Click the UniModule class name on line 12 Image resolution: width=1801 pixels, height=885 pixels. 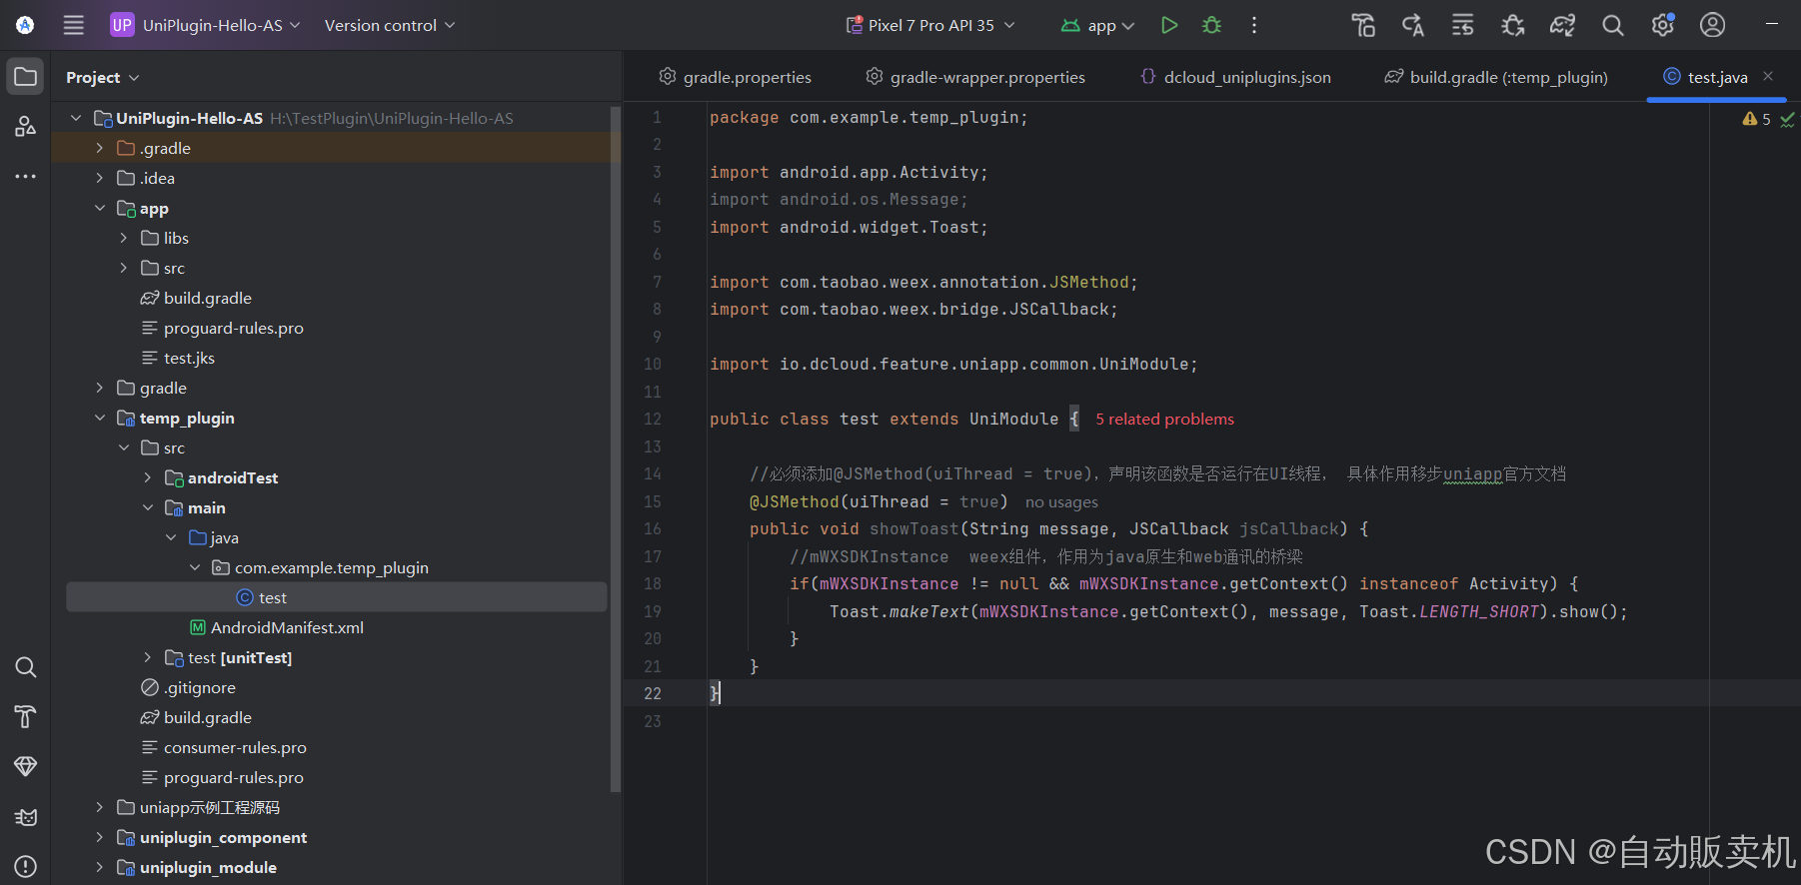pyautogui.click(x=1013, y=420)
